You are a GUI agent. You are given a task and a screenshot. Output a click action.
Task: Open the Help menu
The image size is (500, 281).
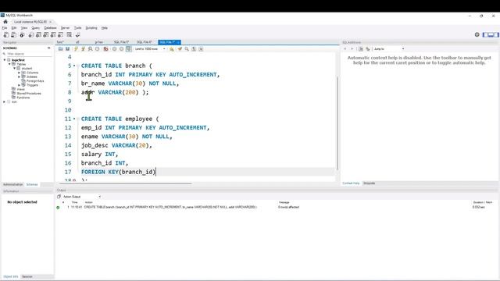104,28
